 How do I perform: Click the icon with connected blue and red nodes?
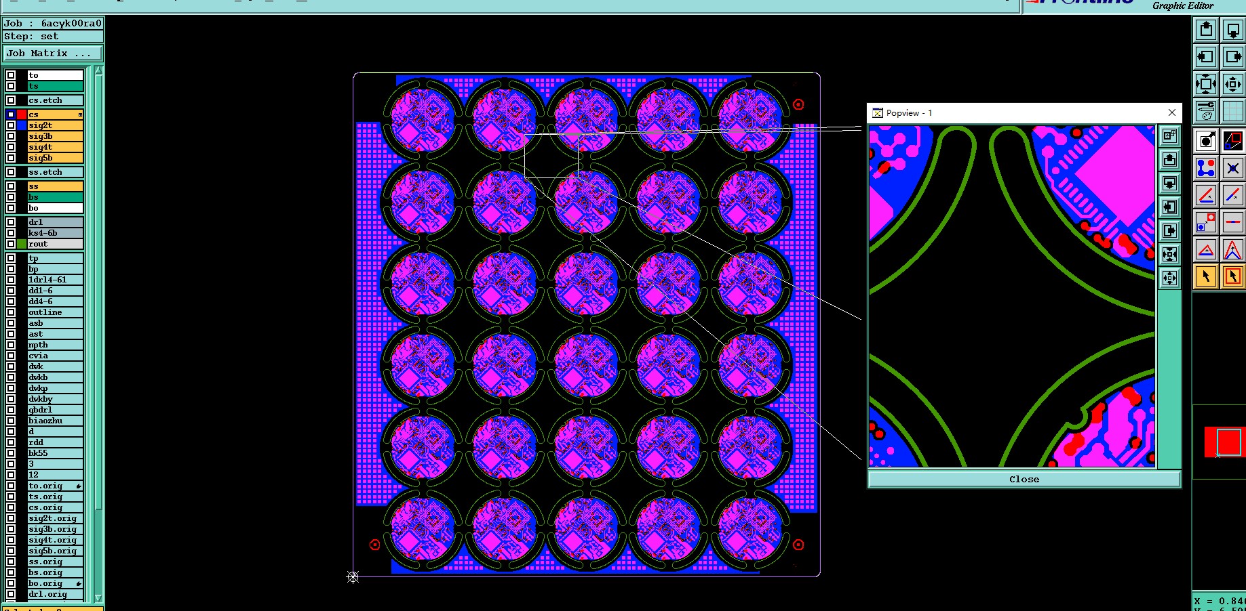(x=1206, y=167)
